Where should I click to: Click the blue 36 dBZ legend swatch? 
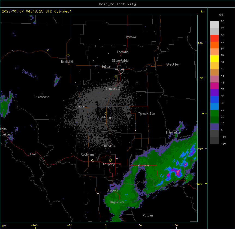[x=214, y=99]
